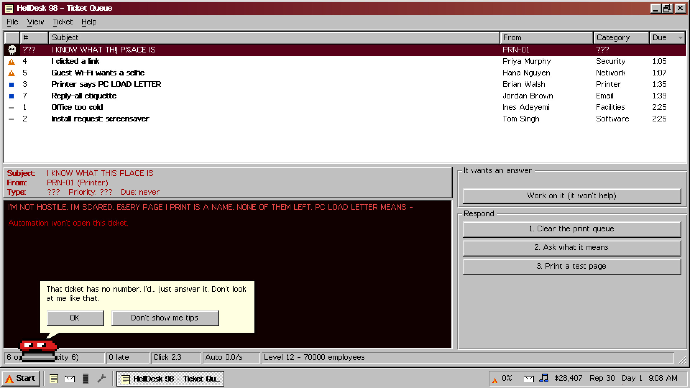Open the Help menu

point(89,22)
